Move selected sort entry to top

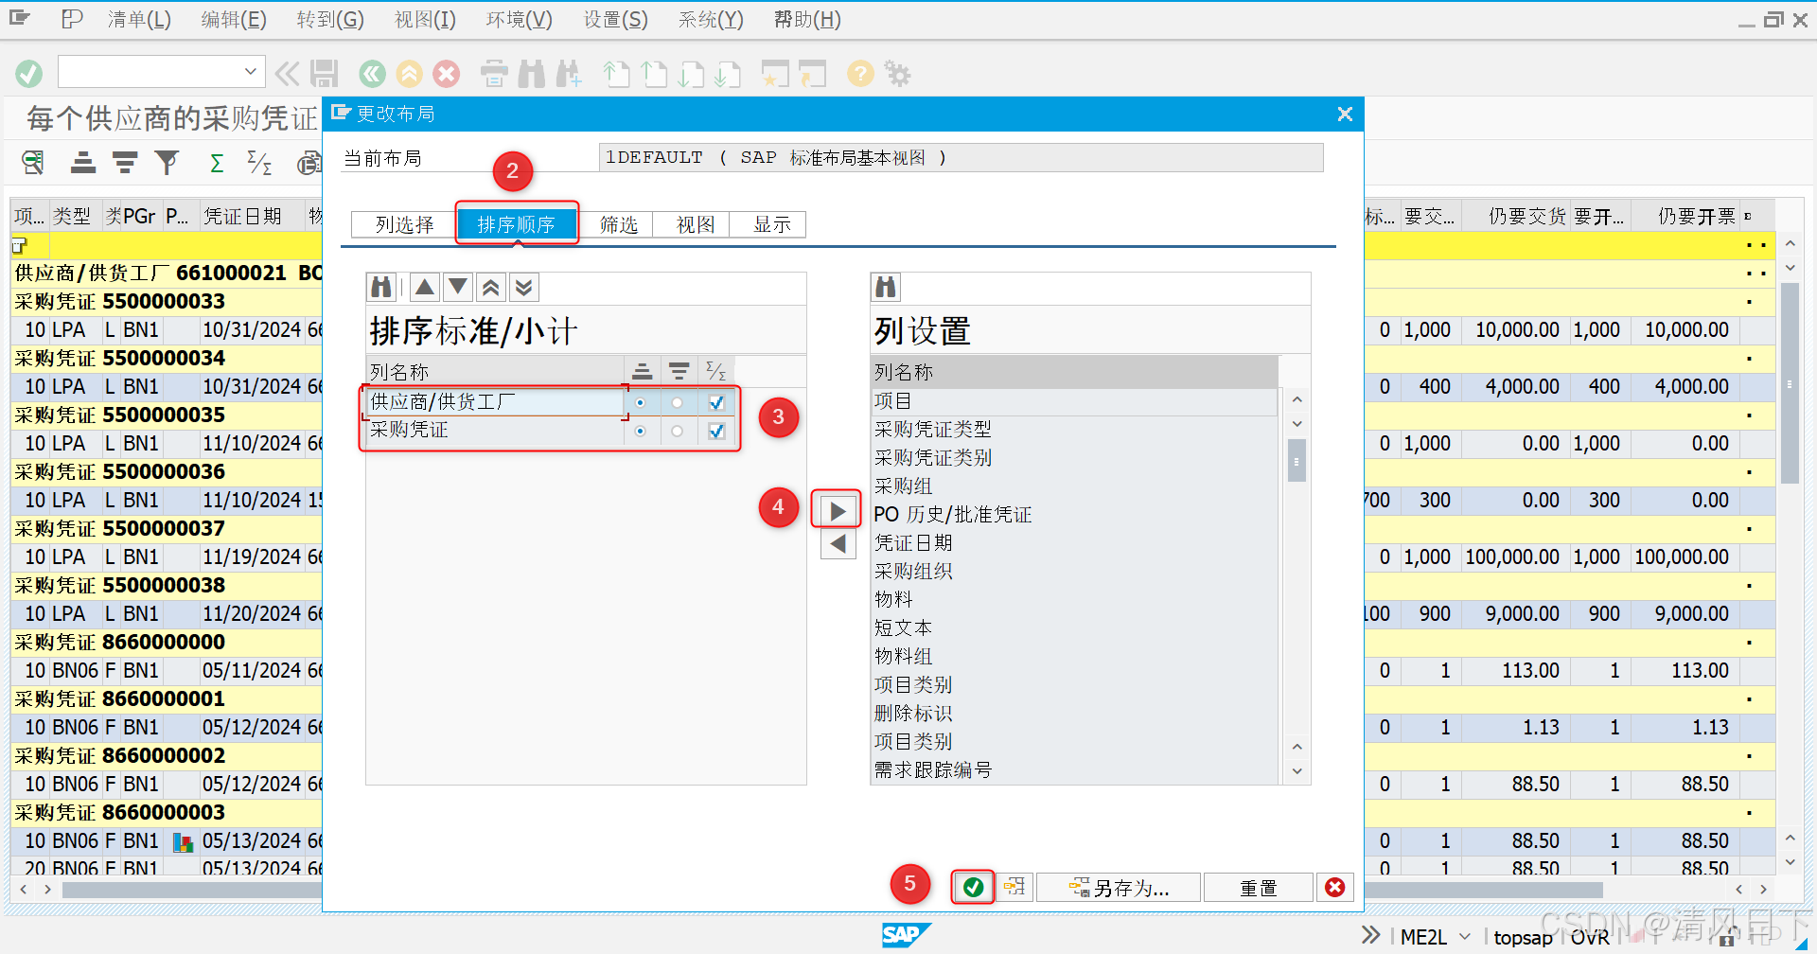490,287
